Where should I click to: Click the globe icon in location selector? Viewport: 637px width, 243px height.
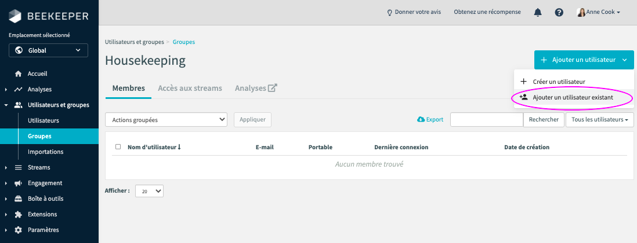(x=19, y=50)
